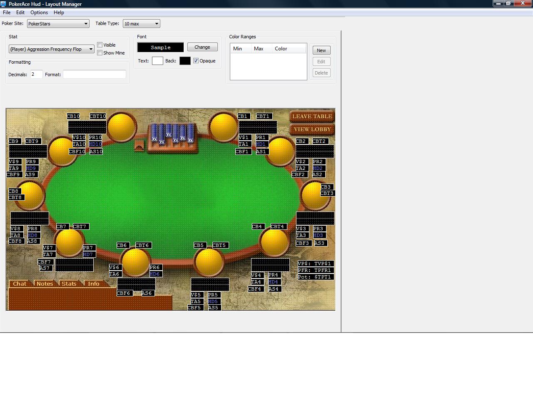Click New to add color range
The width and height of the screenshot is (533, 403).
(x=321, y=50)
